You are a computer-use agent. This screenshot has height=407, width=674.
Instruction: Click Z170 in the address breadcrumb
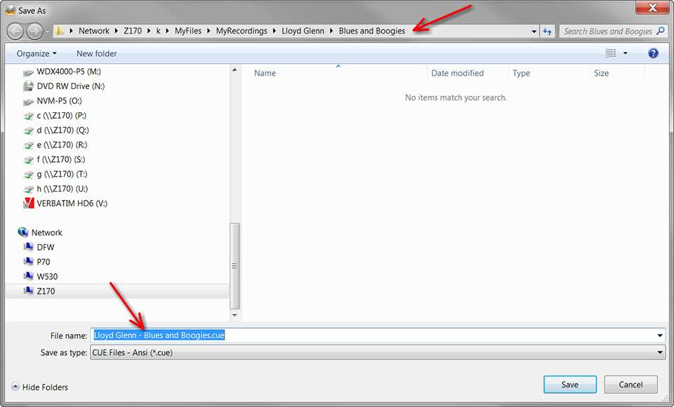point(133,31)
